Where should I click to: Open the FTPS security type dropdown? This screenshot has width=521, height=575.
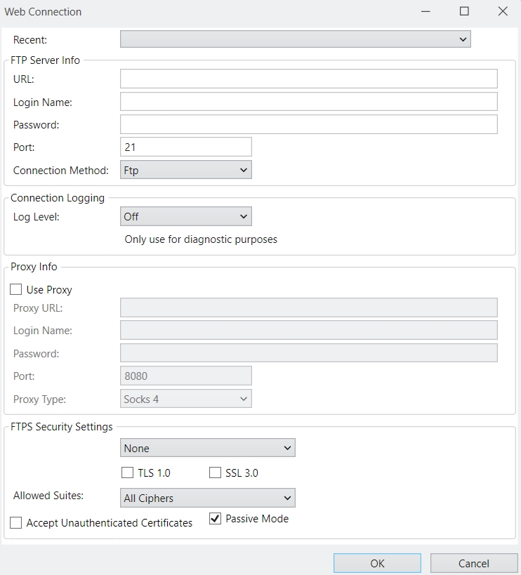tap(208, 448)
